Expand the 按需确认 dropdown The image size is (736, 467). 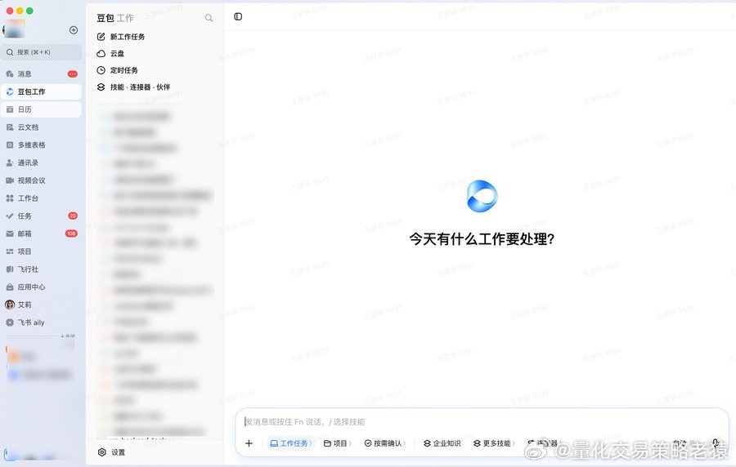[385, 443]
